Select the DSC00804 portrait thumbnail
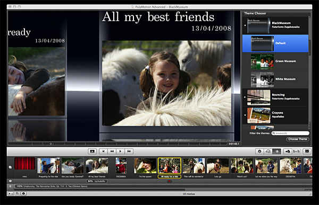The width and height of the screenshot is (319, 205). [121, 165]
